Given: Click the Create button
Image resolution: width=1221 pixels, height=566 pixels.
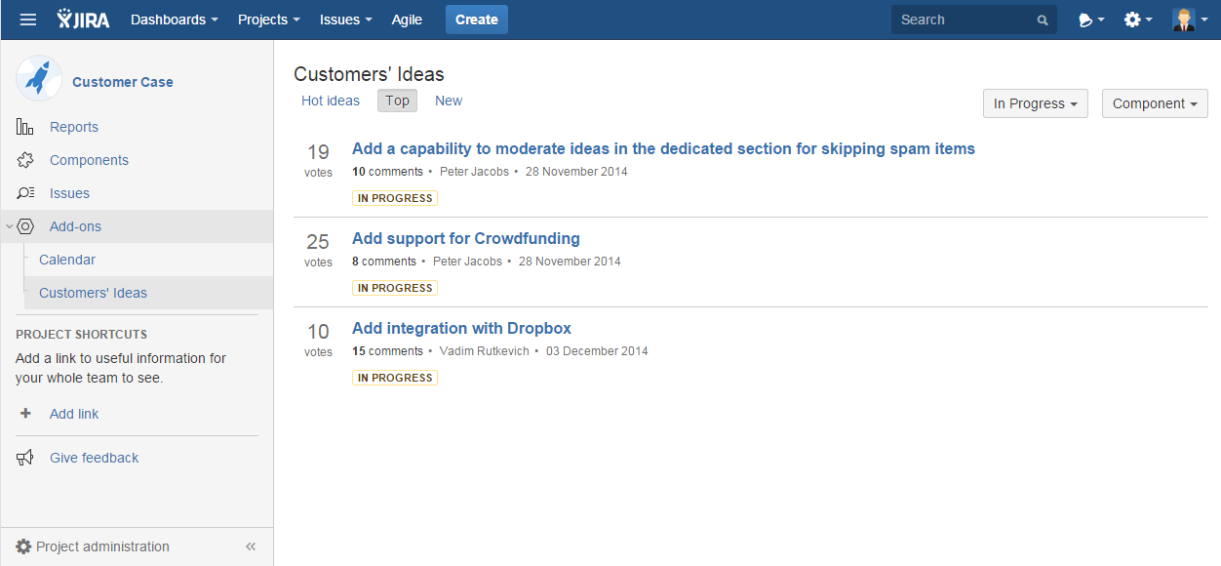Looking at the screenshot, I should (477, 20).
